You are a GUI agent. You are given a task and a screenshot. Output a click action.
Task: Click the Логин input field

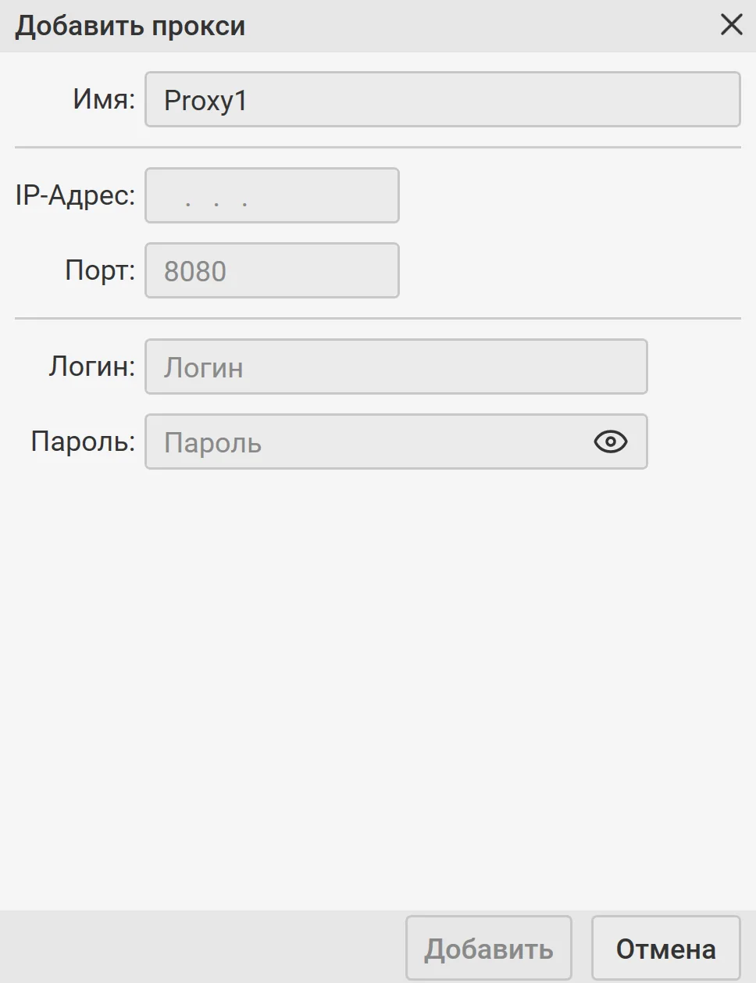coord(396,367)
